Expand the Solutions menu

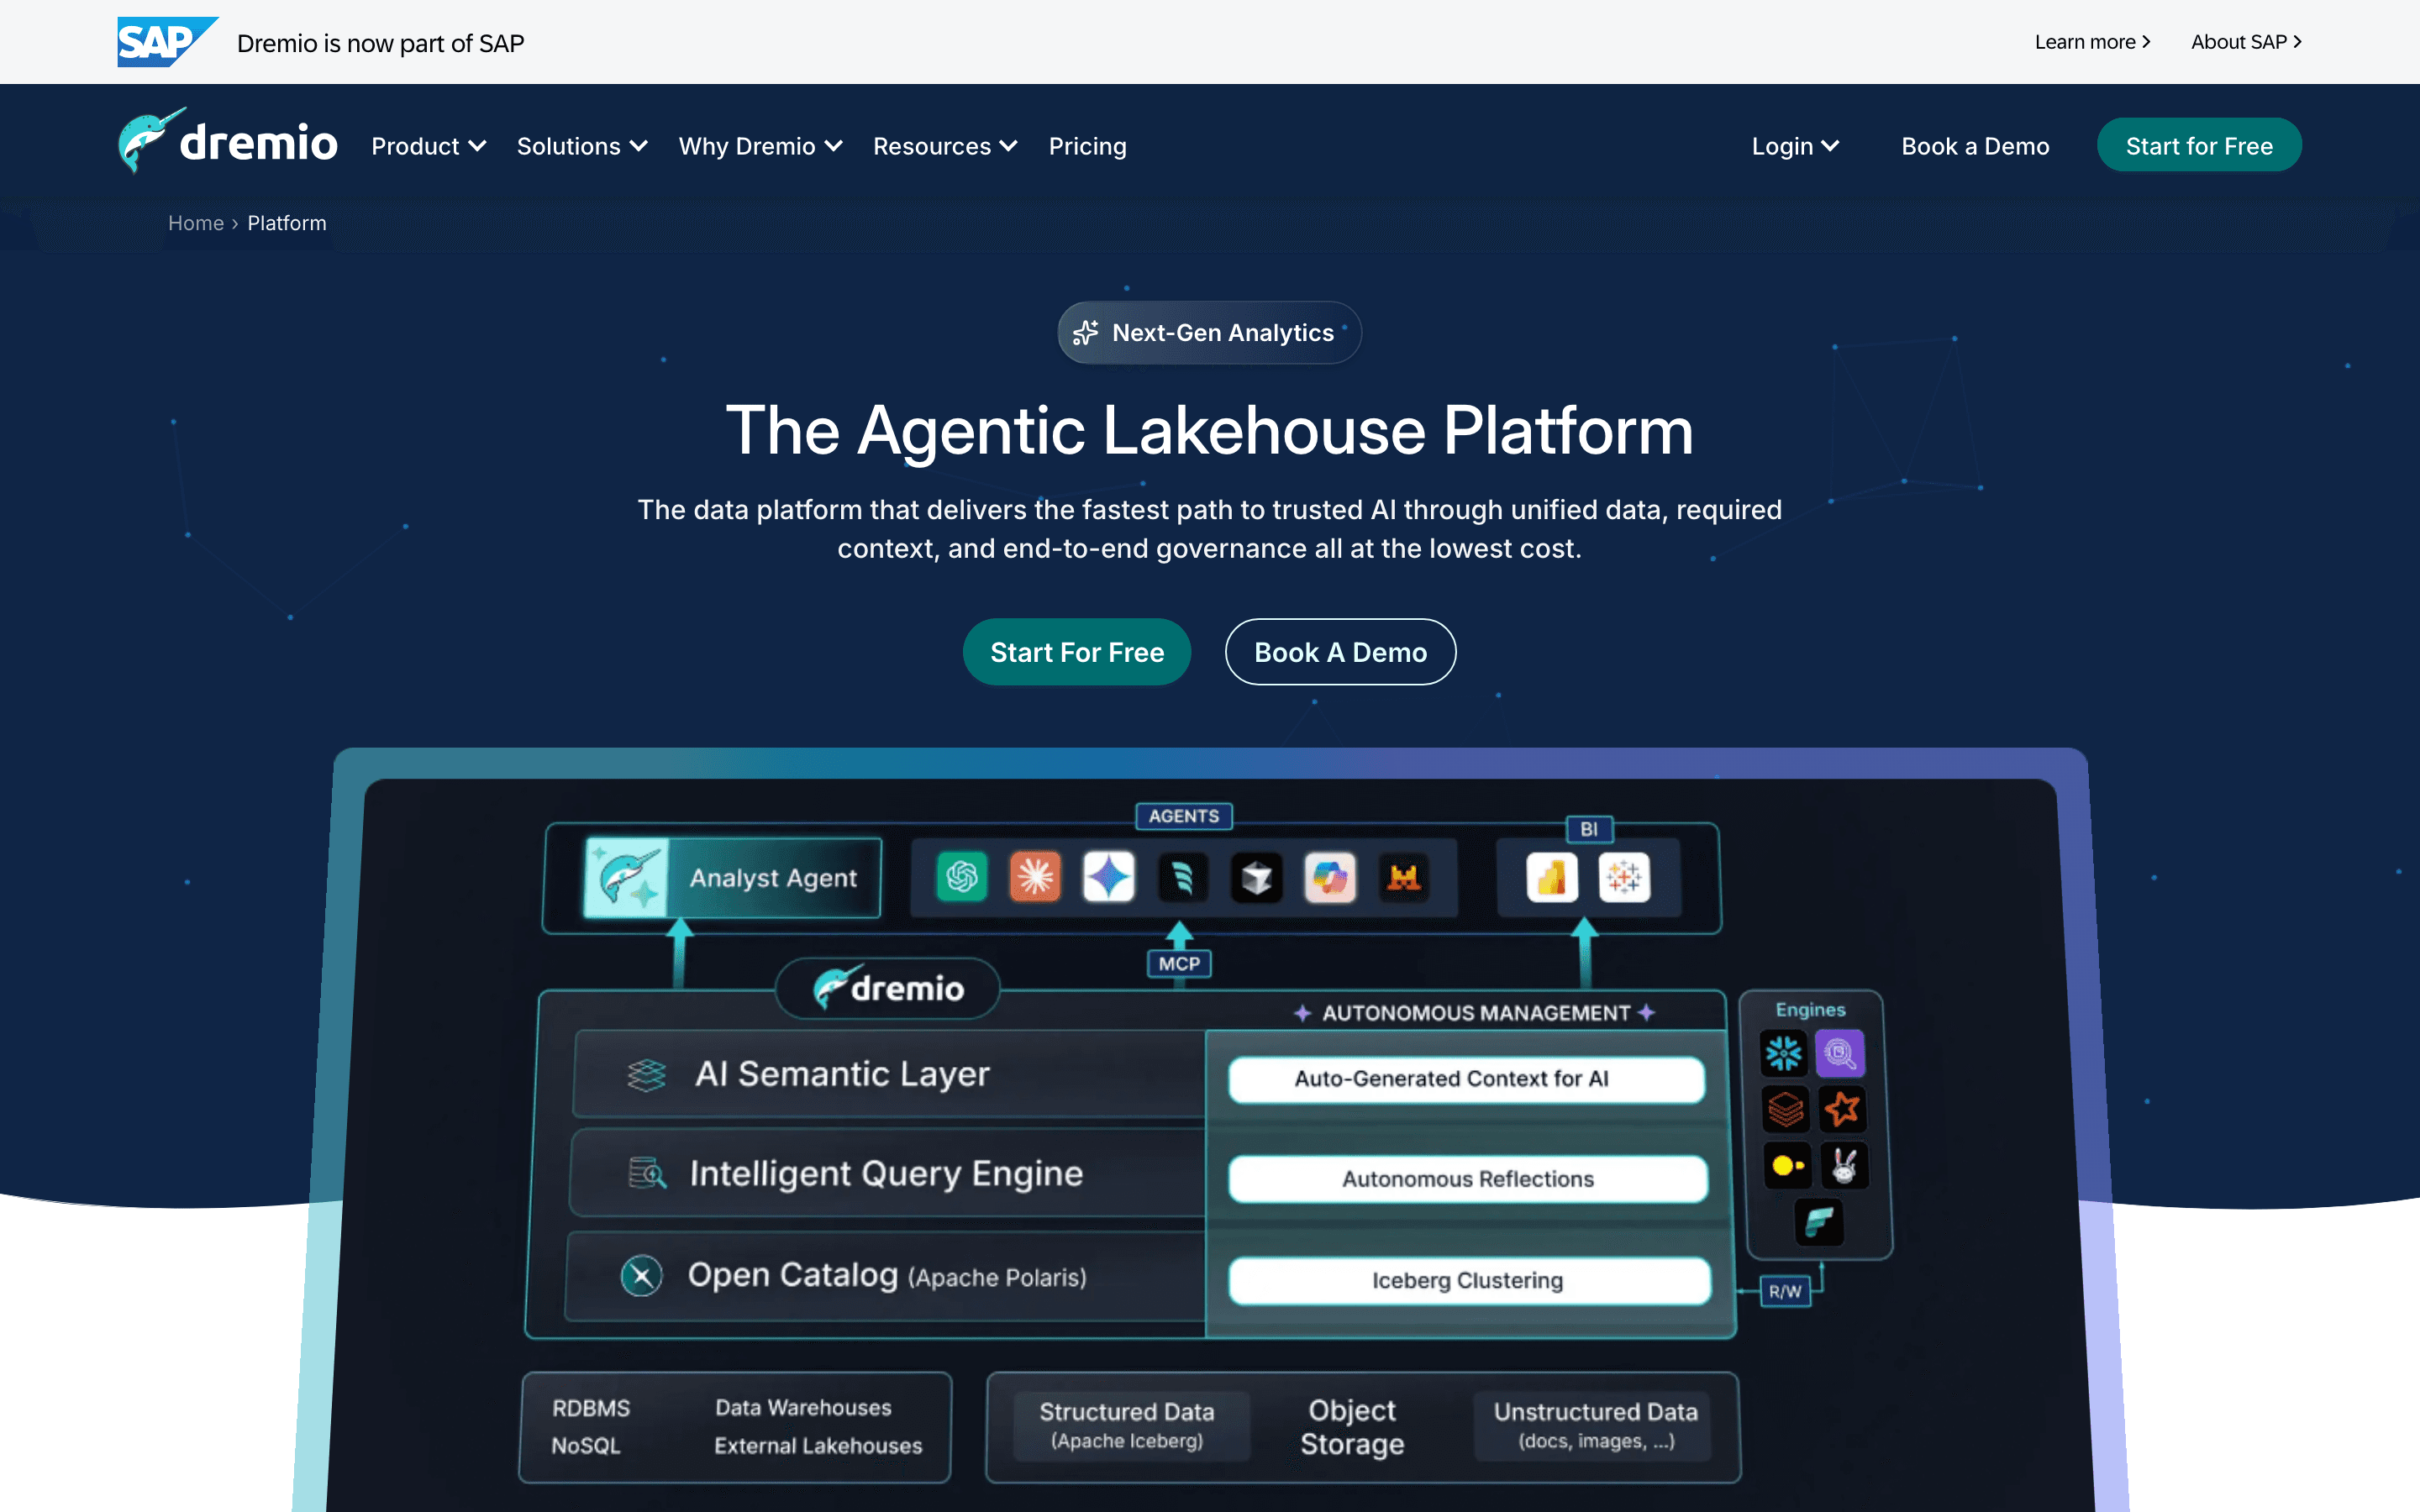tap(582, 146)
